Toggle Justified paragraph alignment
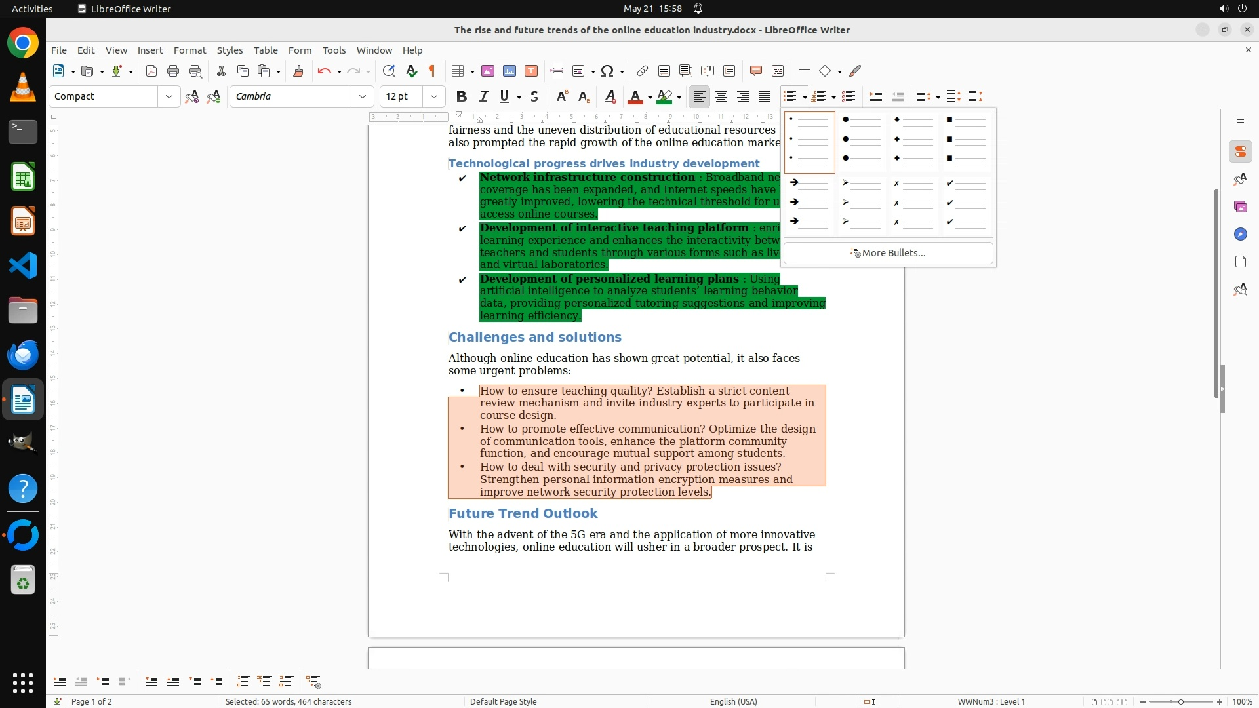The height and width of the screenshot is (708, 1259). click(x=765, y=97)
